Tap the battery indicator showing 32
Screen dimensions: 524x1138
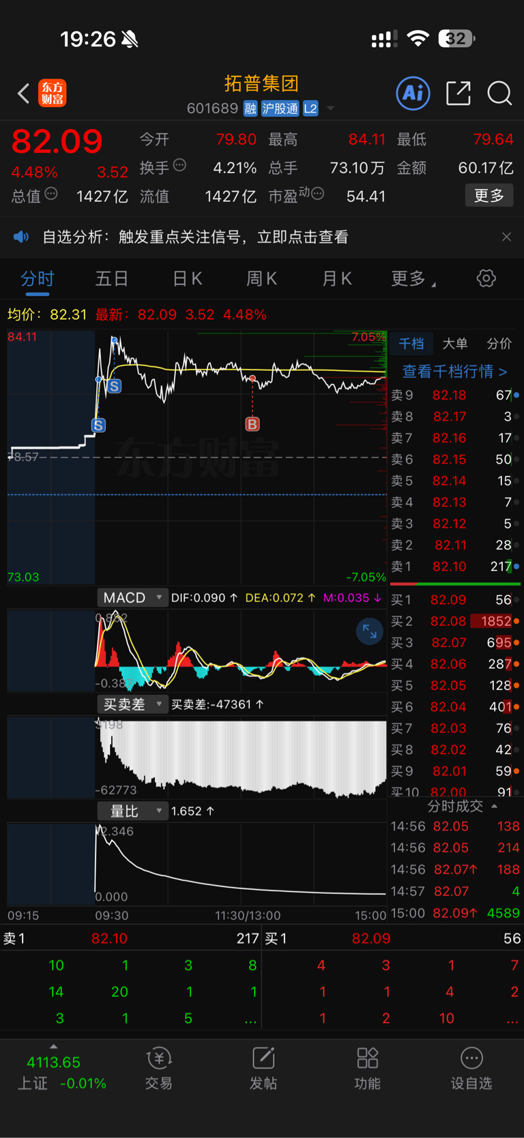456,38
